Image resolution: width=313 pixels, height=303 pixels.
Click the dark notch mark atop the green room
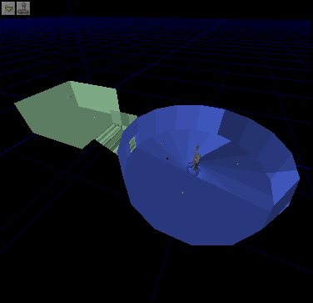pyautogui.click(x=70, y=97)
